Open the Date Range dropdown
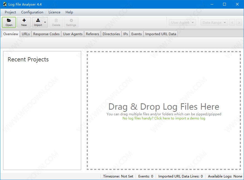 (214, 23)
